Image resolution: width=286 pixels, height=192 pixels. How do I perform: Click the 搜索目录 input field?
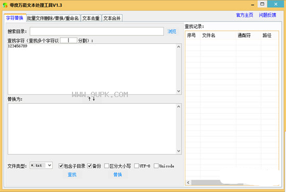click(x=97, y=31)
